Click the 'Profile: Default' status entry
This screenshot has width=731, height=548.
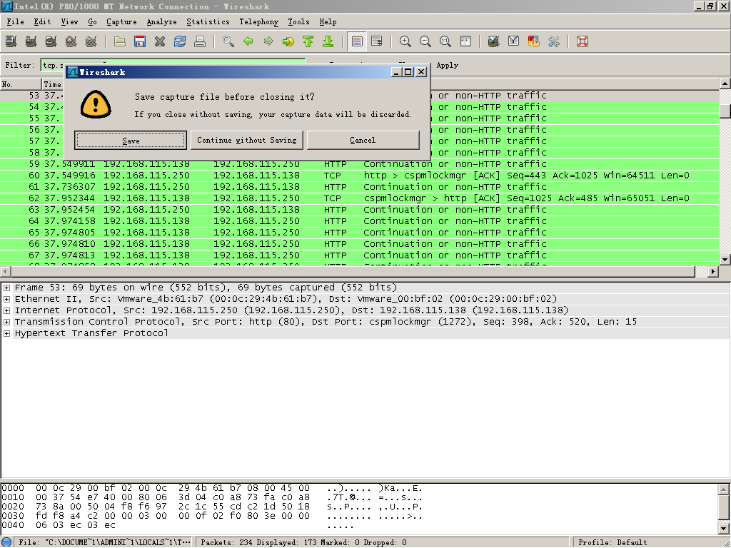point(612,542)
